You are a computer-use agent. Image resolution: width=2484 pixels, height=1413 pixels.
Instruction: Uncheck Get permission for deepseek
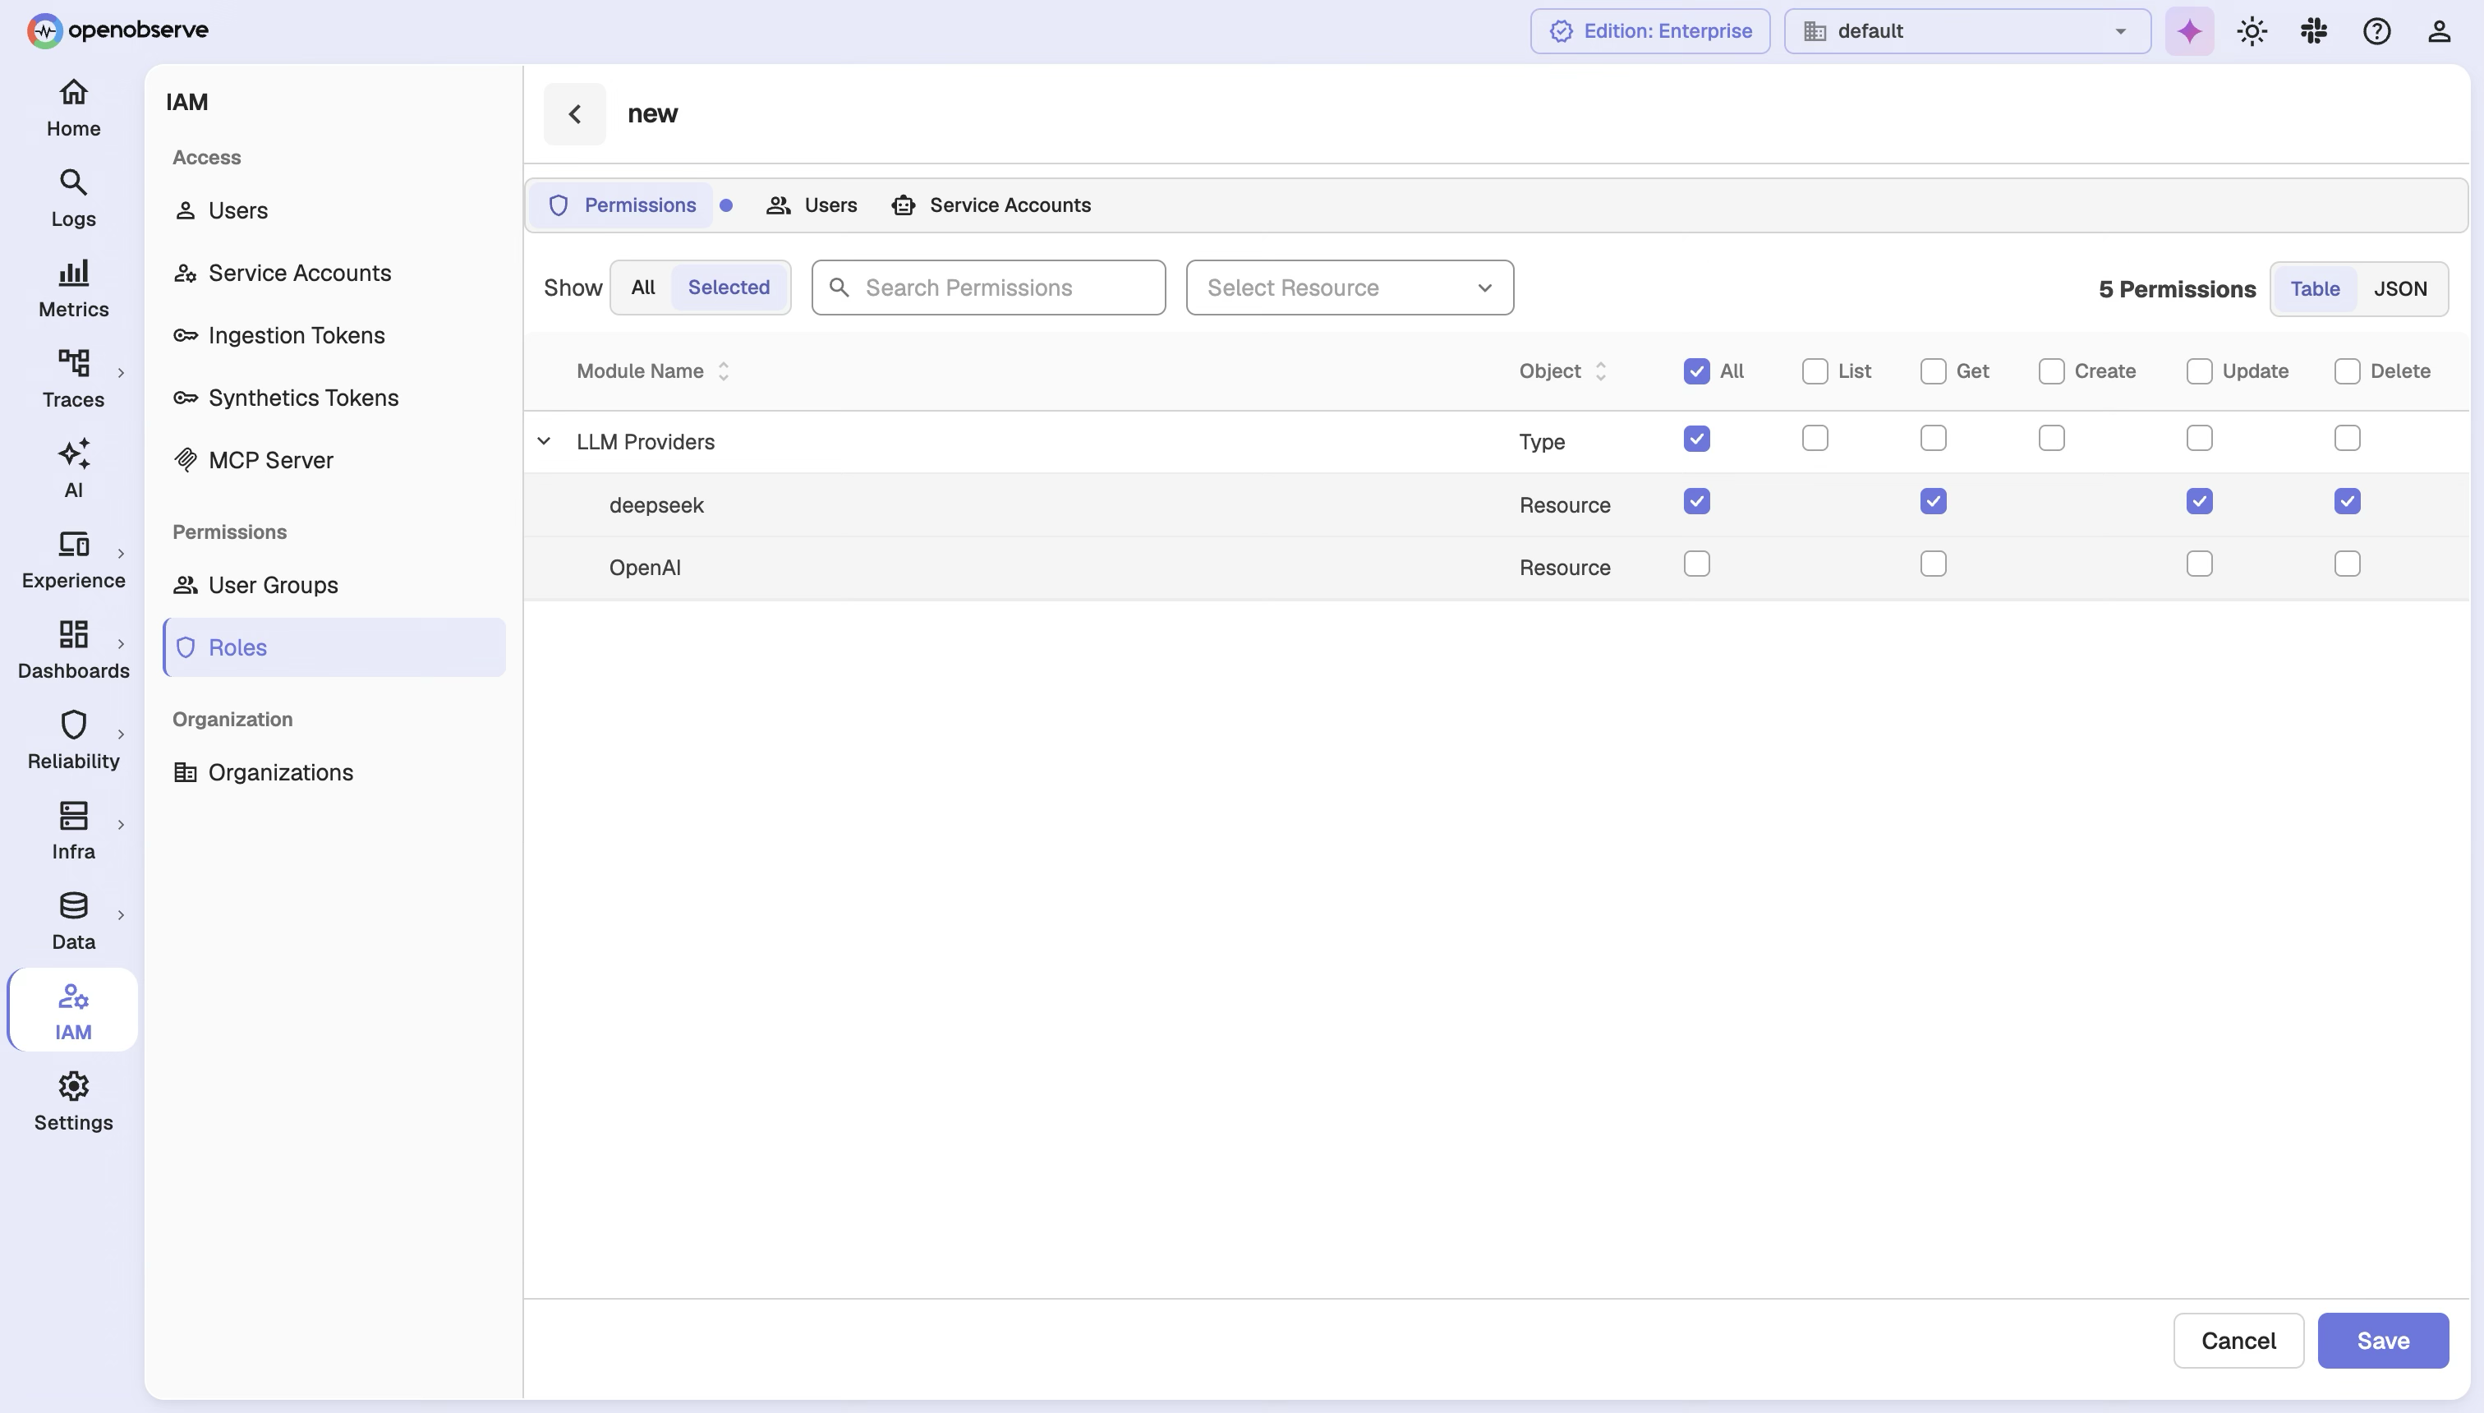point(1933,502)
